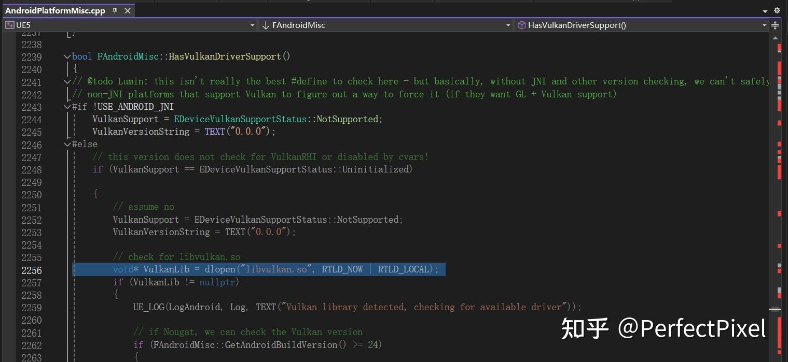The image size is (788, 362).
Task: Open editor settings via the gear icon
Action: [x=777, y=10]
